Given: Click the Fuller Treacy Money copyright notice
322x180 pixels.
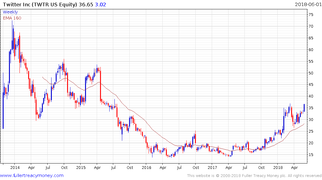Looking at the screenshot, I should 254,176.
